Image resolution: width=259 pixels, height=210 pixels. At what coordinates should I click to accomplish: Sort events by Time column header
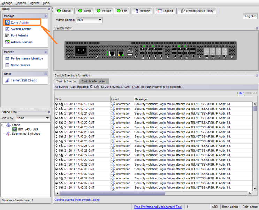(82, 99)
